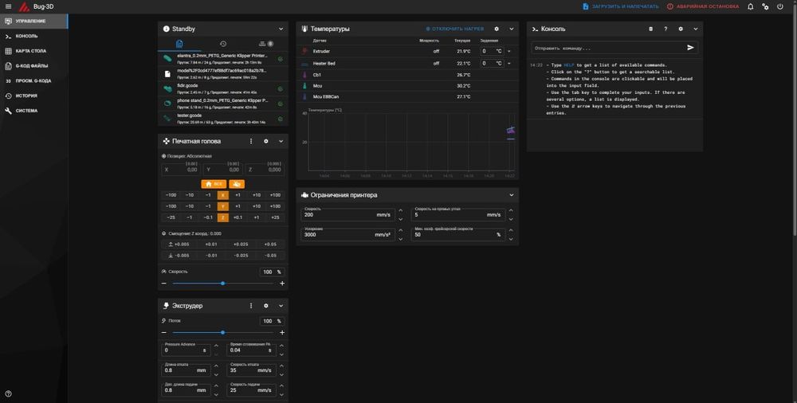Raise Z offset by +0.005

pyautogui.click(x=179, y=245)
